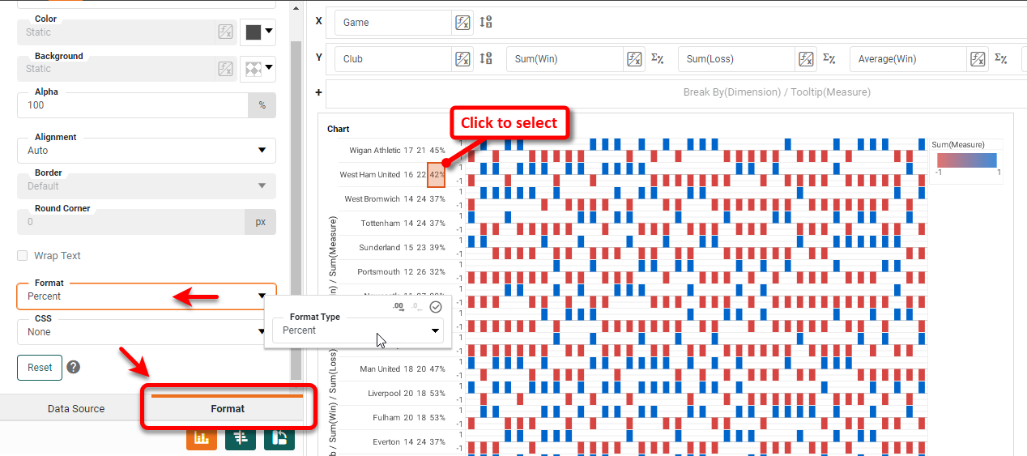1027x456 pixels.
Task: Click aggregate icon next to Sum(Win)
Action: click(x=658, y=59)
